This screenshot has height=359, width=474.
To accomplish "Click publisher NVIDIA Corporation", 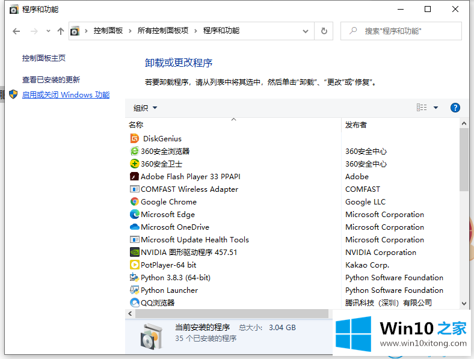I will click(381, 253).
